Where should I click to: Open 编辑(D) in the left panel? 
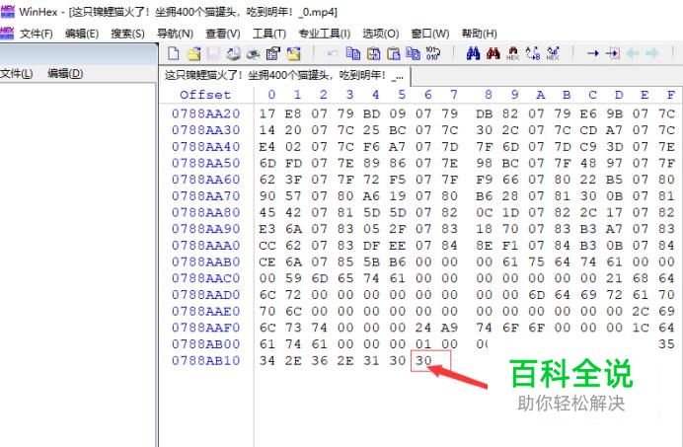(x=65, y=73)
